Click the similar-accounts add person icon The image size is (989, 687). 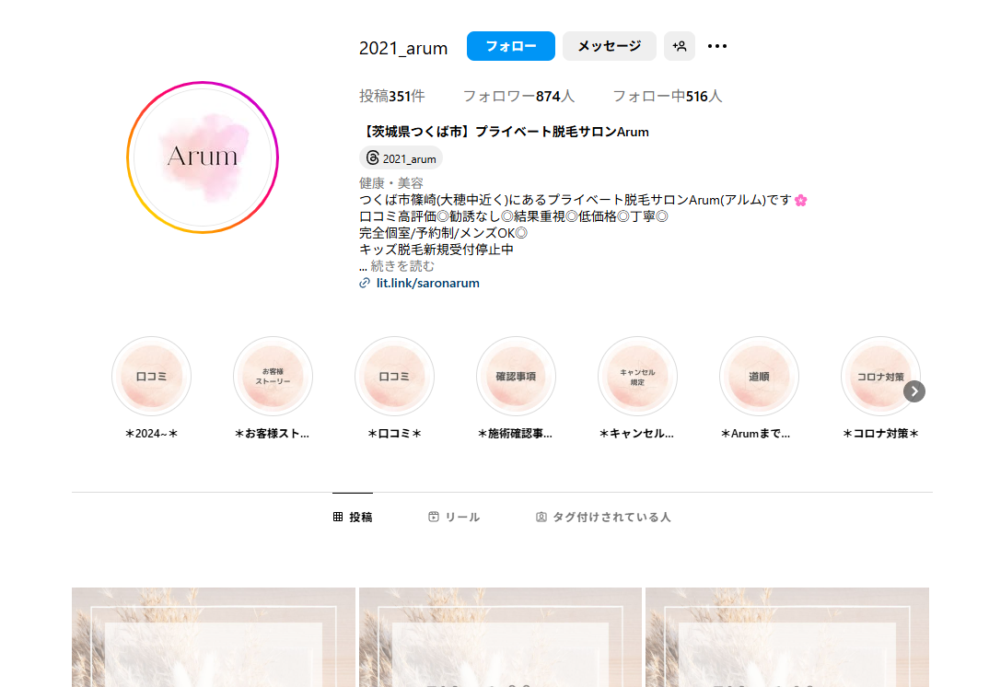(680, 46)
